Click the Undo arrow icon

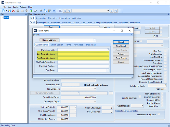coord(54,11)
